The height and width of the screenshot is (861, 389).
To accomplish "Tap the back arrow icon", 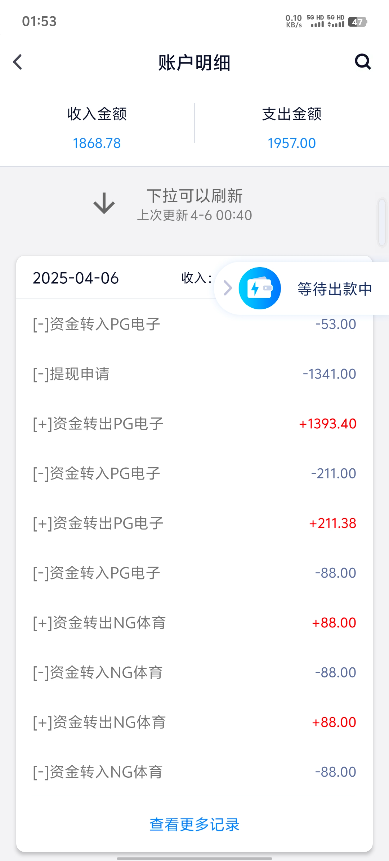I will click(x=18, y=62).
